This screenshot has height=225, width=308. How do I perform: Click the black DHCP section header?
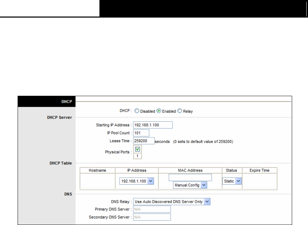click(x=47, y=102)
